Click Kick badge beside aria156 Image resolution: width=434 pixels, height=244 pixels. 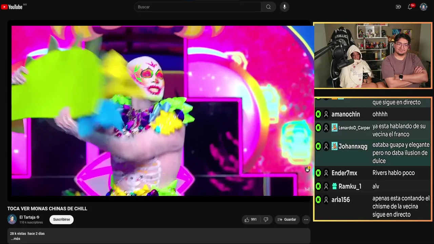tap(318, 200)
